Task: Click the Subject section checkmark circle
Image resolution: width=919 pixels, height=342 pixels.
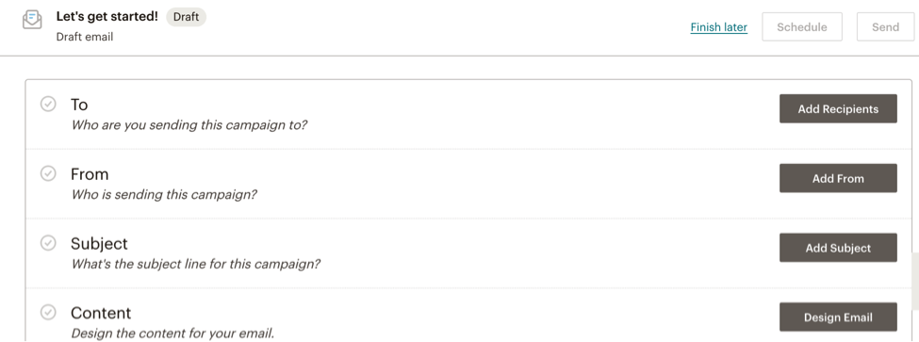Action: pos(48,242)
